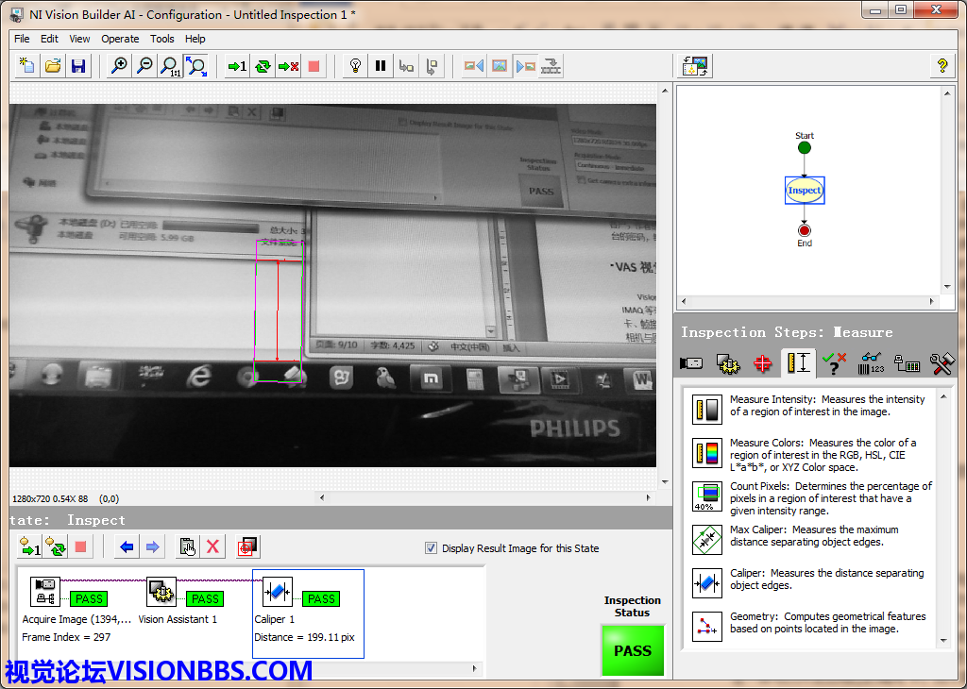
Task: Toggle Display Result Image for this State
Action: pyautogui.click(x=432, y=548)
